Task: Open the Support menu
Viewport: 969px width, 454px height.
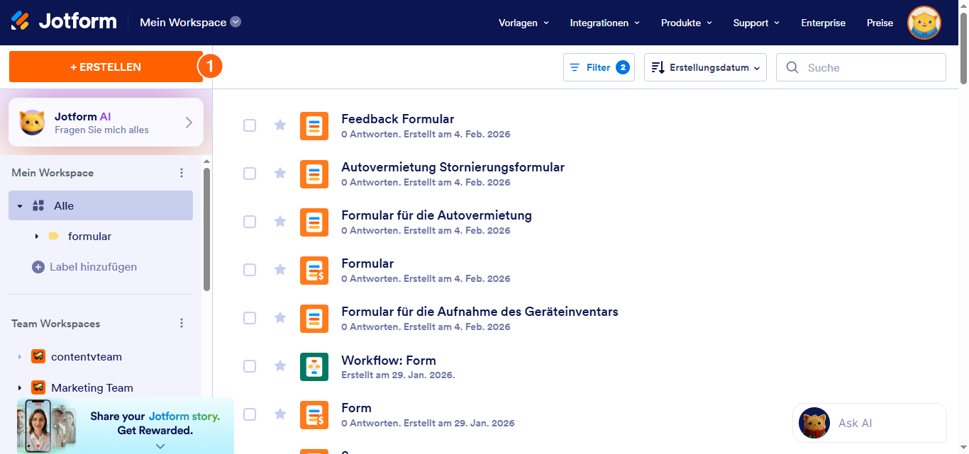Action: tap(755, 23)
